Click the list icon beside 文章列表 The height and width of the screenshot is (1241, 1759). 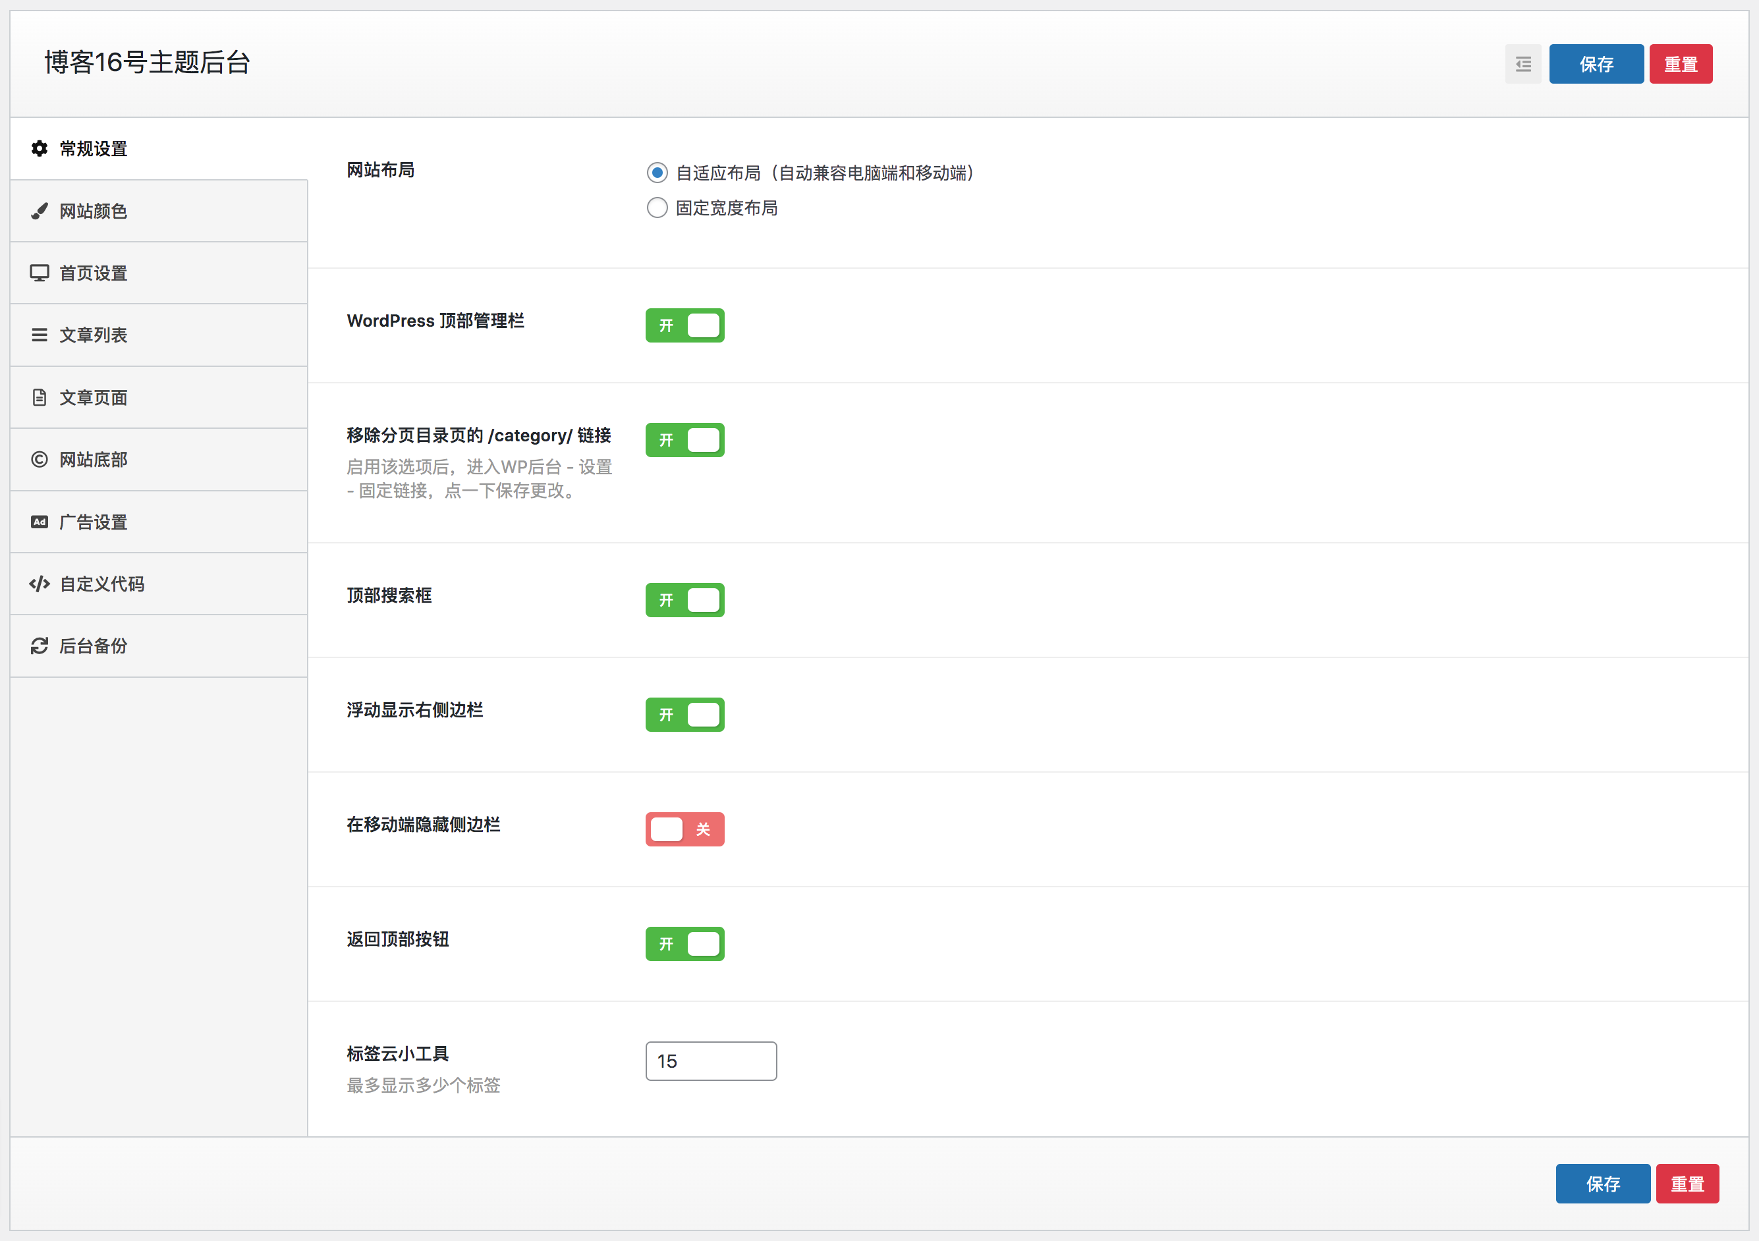click(39, 335)
